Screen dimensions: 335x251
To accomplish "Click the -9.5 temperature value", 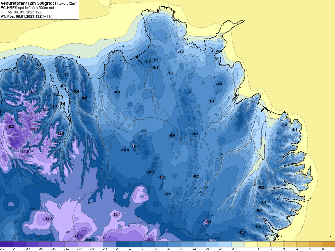I will tap(169, 194).
